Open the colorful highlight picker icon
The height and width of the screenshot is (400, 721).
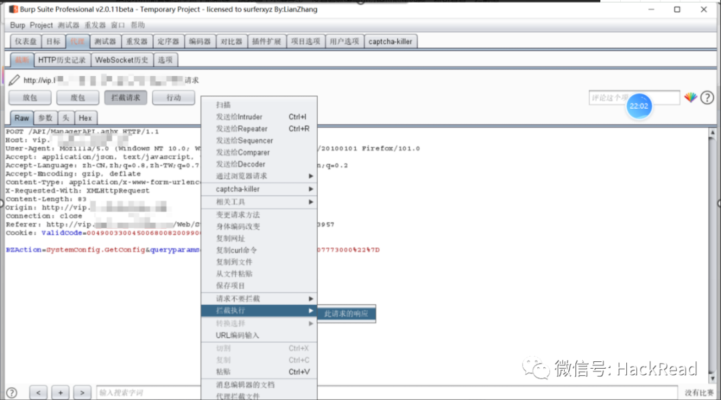690,97
